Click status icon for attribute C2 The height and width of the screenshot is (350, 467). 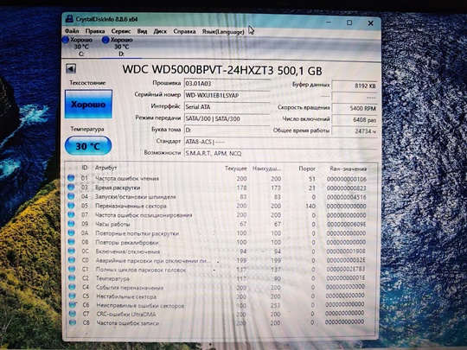(x=72, y=277)
